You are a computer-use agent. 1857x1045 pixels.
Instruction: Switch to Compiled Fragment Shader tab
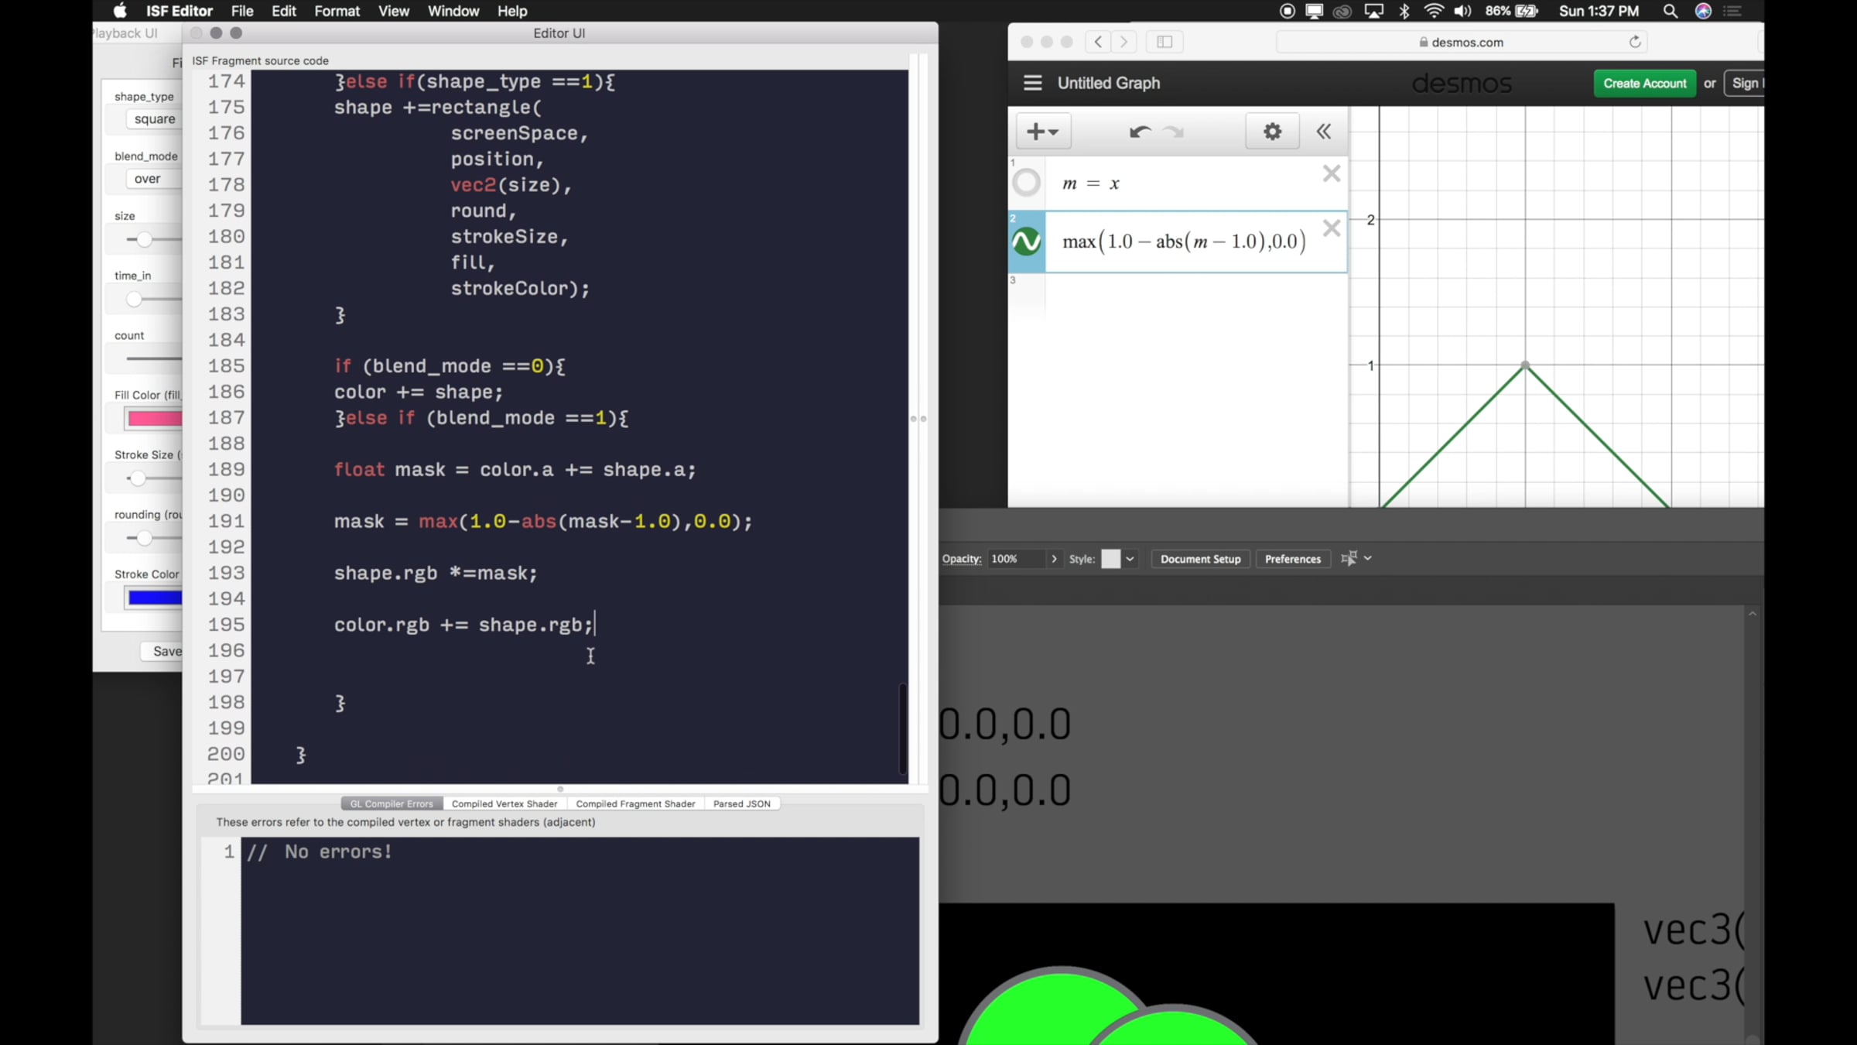coord(635,803)
